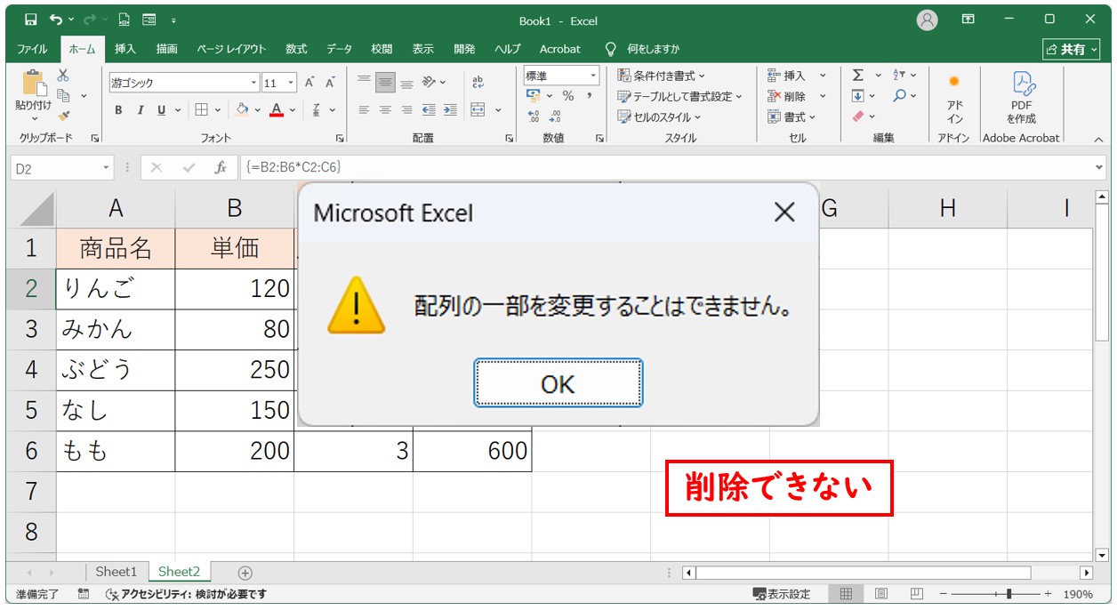The image size is (1117, 610).
Task: Click the AutoSum sigma icon
Action: pos(858,76)
